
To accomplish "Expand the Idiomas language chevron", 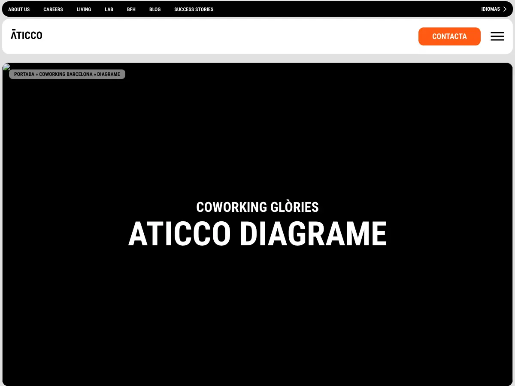I will click(x=505, y=9).
